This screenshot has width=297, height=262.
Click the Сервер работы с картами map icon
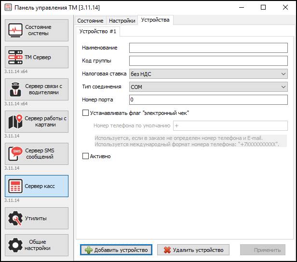click(16, 122)
